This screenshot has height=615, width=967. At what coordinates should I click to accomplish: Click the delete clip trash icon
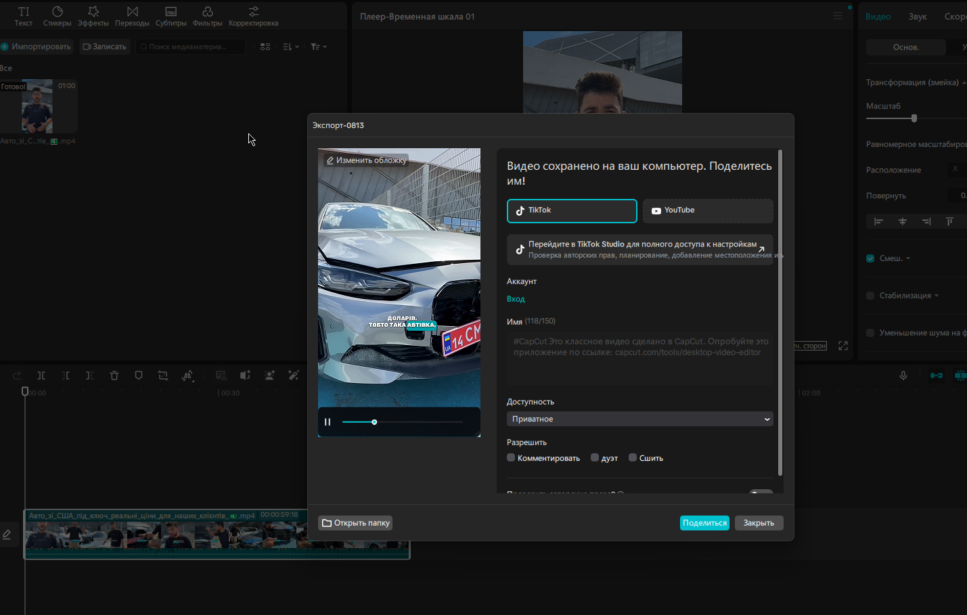(x=114, y=375)
